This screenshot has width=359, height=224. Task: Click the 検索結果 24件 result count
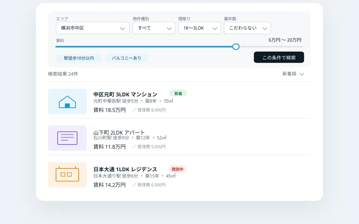pos(63,74)
